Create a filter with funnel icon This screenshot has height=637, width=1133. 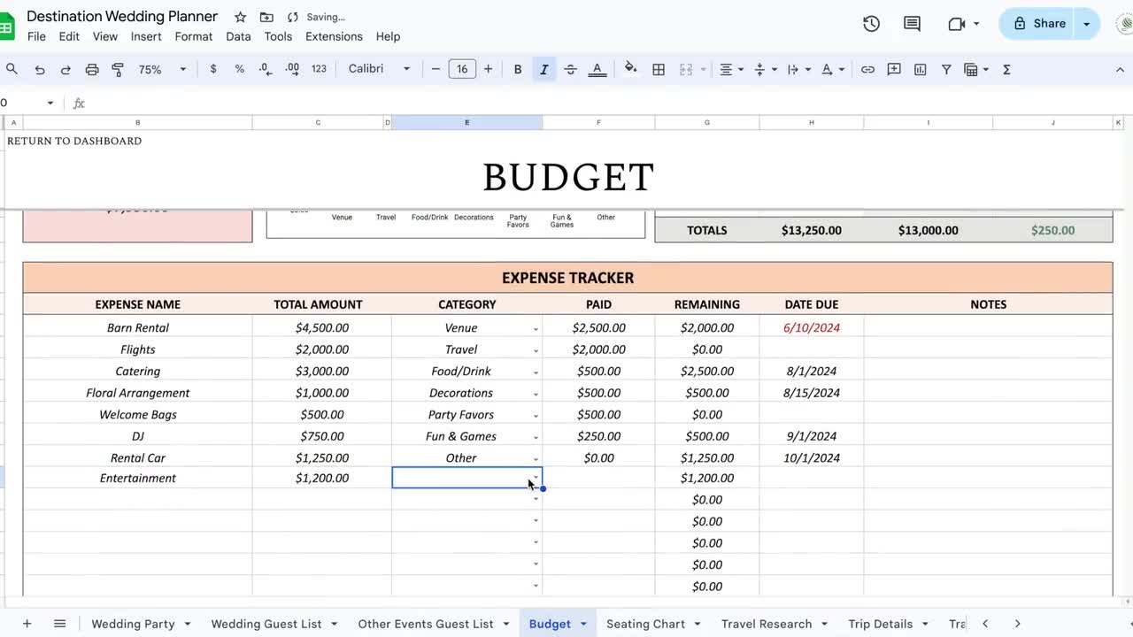click(x=946, y=69)
